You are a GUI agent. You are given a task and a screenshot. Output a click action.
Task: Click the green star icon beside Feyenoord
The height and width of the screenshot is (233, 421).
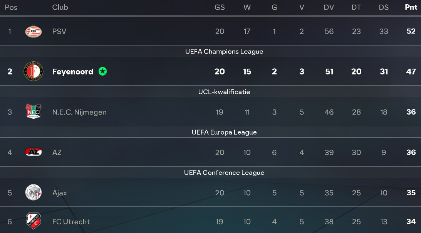click(x=102, y=71)
